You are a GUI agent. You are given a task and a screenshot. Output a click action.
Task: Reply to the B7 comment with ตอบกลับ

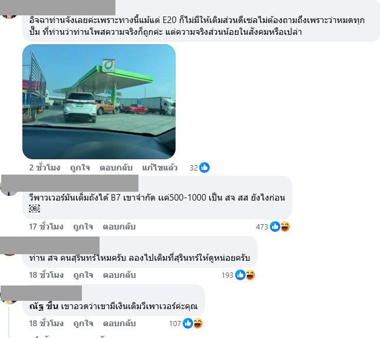pos(119,227)
